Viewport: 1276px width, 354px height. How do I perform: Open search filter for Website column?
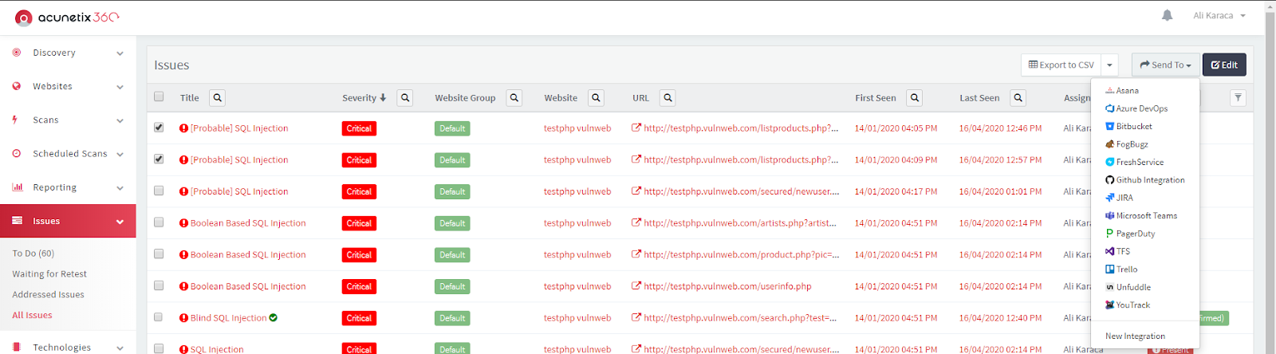pos(597,97)
